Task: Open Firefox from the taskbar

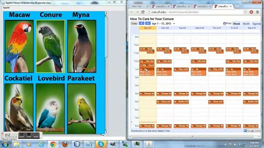Action: click(x=65, y=144)
